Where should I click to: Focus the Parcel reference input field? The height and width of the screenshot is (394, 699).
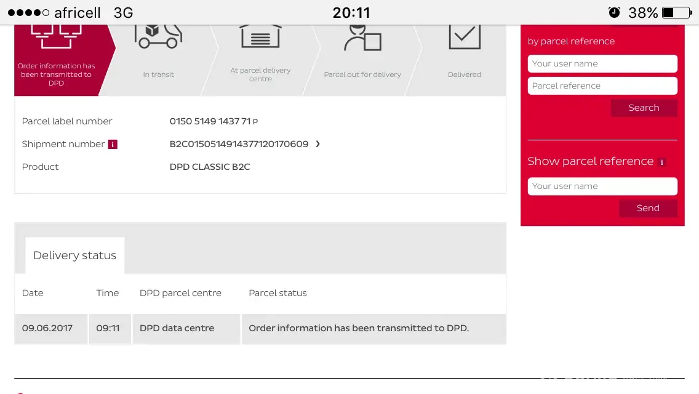pyautogui.click(x=602, y=86)
